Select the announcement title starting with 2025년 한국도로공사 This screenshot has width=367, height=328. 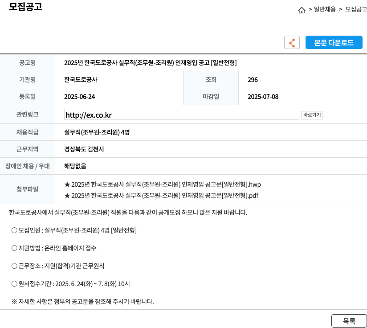tap(151, 63)
